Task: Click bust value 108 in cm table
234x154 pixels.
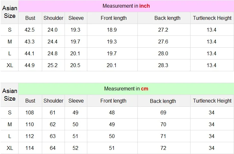Action: coord(29,112)
